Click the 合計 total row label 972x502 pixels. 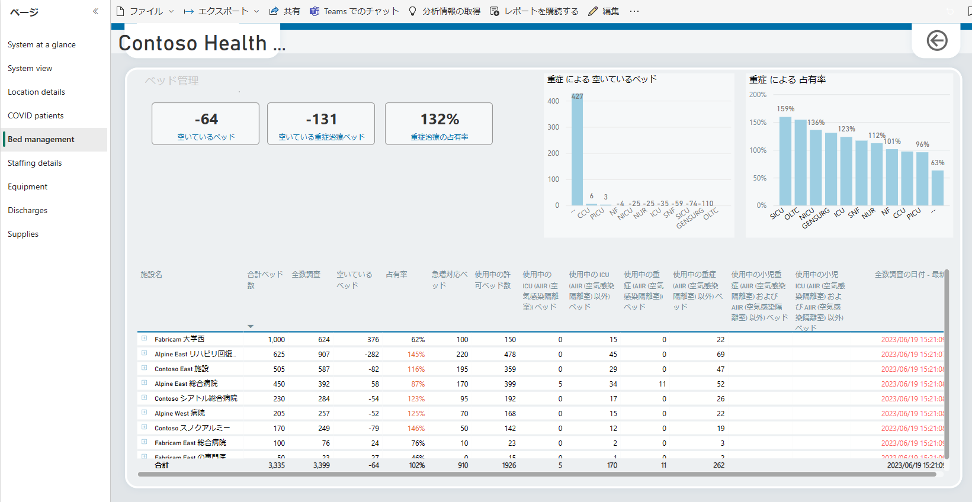(x=162, y=465)
